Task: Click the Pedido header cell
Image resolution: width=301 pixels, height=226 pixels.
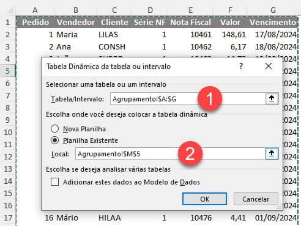Action: [x=35, y=22]
